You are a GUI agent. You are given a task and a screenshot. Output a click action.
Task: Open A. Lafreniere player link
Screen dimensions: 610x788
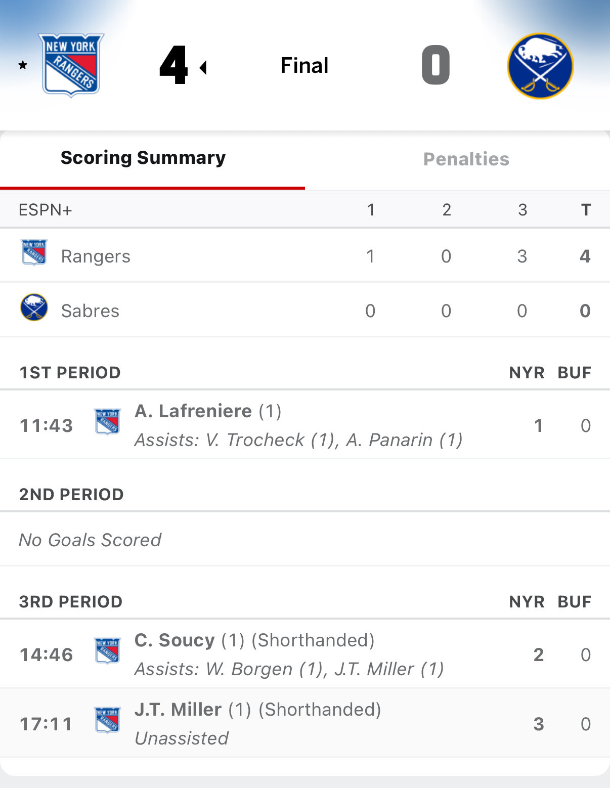coord(193,411)
